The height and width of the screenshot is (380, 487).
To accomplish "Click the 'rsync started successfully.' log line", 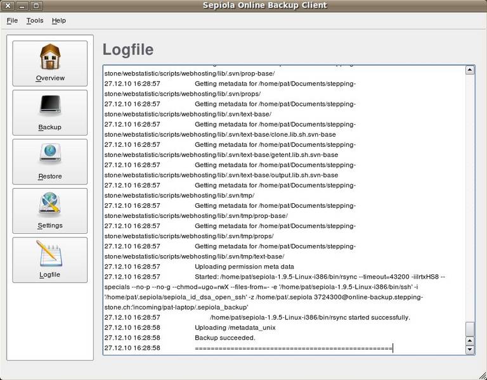I will click(310, 317).
